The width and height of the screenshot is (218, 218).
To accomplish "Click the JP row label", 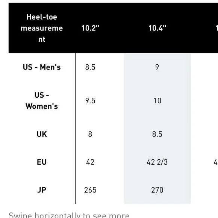I will [x=42, y=190].
